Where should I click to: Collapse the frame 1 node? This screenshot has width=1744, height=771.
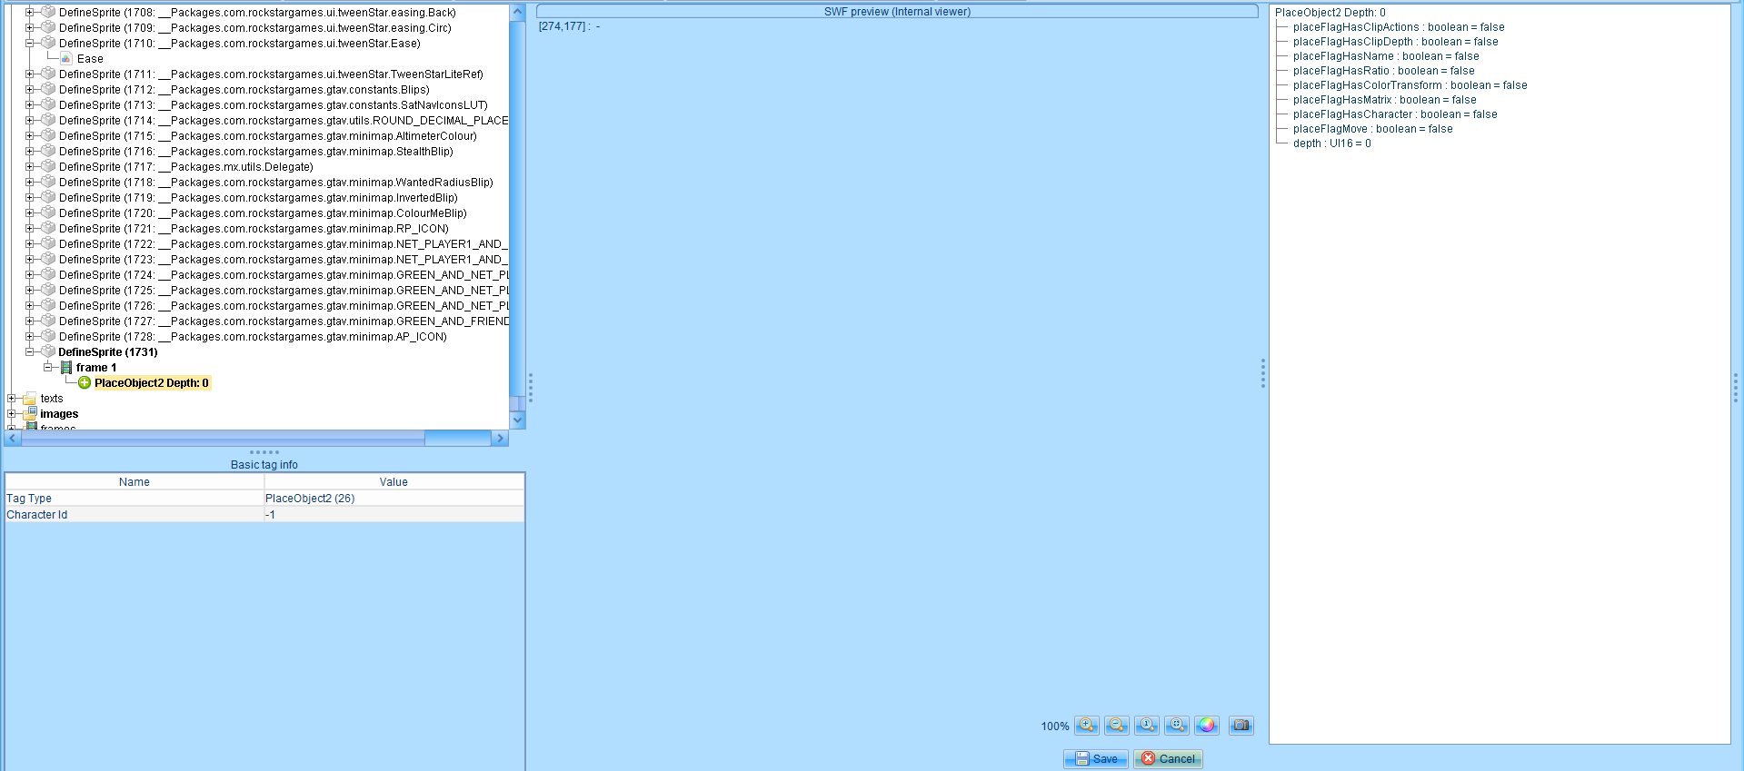[47, 368]
